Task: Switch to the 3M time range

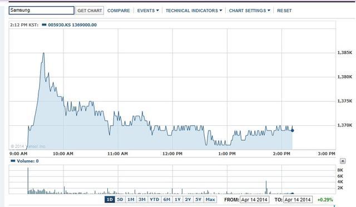Action: pyautogui.click(x=142, y=200)
